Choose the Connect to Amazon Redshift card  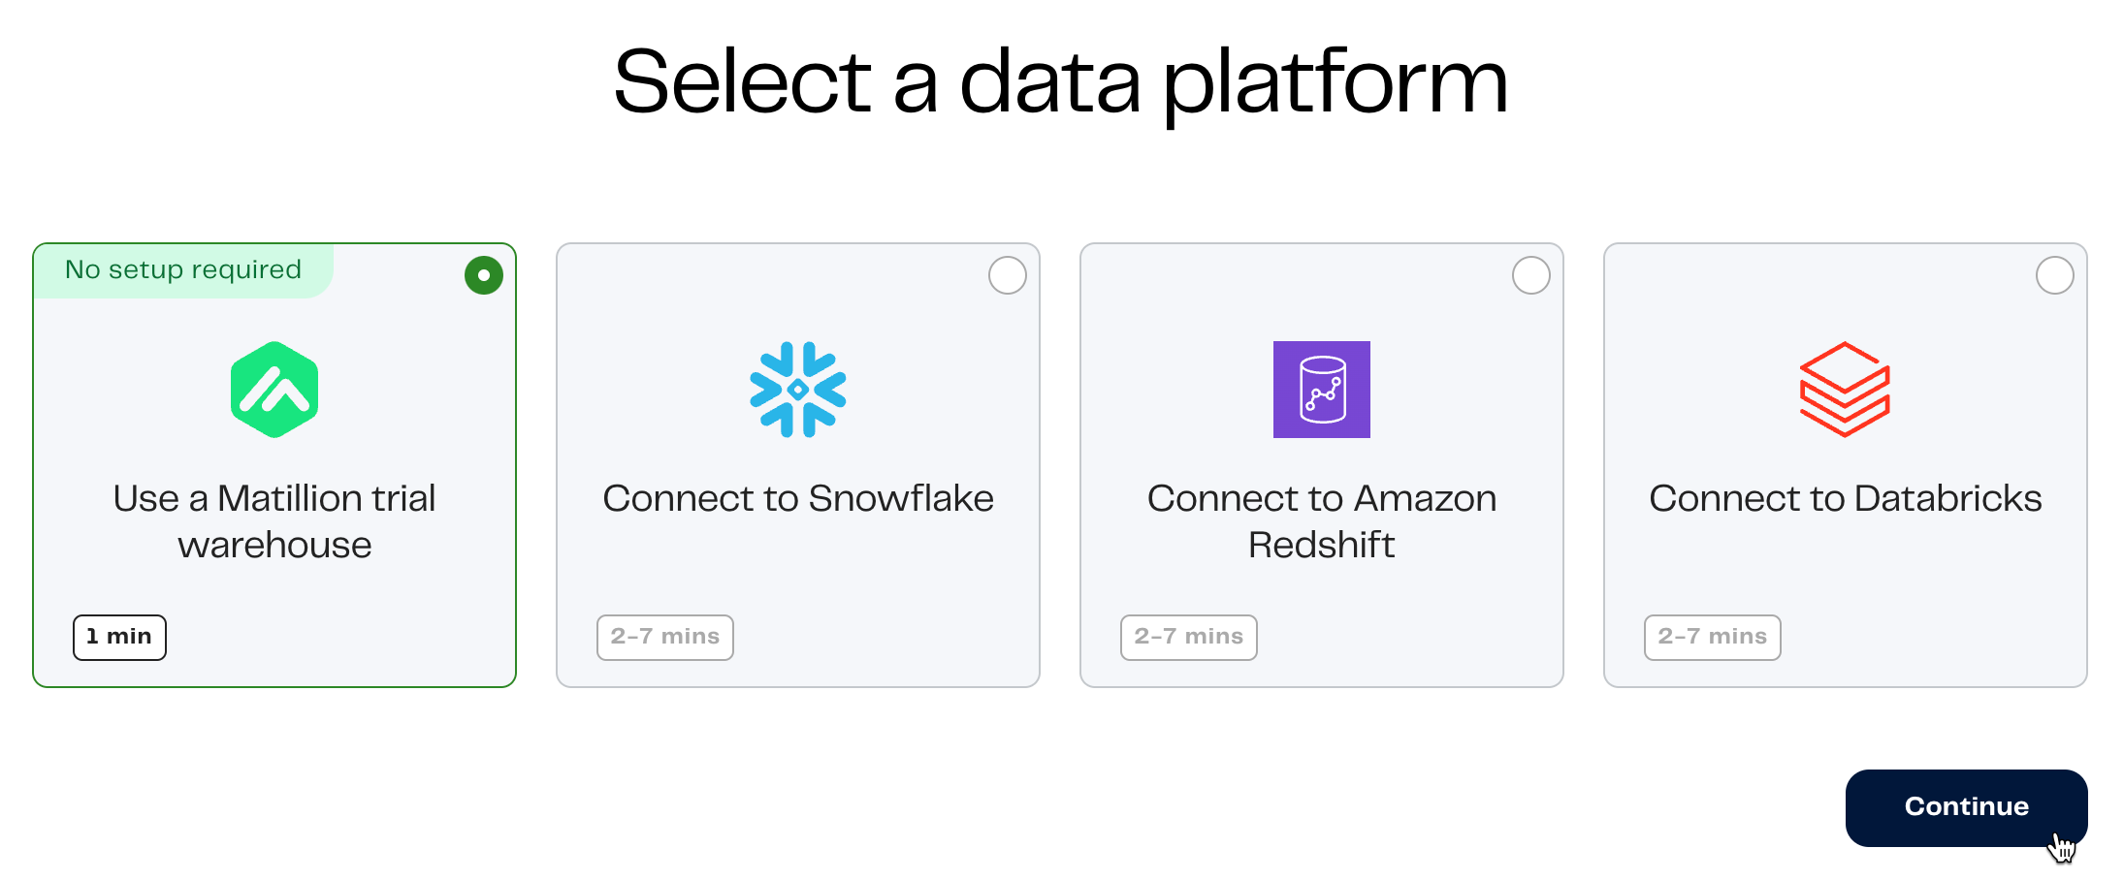(x=1321, y=465)
